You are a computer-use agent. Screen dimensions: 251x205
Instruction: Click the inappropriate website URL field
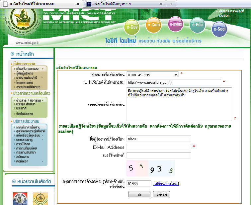click(174, 82)
